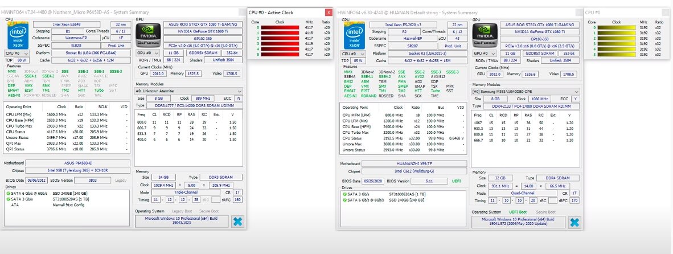
Task: Click the Intel Xeon logo in Northern_Micro window
Action: point(18,36)
